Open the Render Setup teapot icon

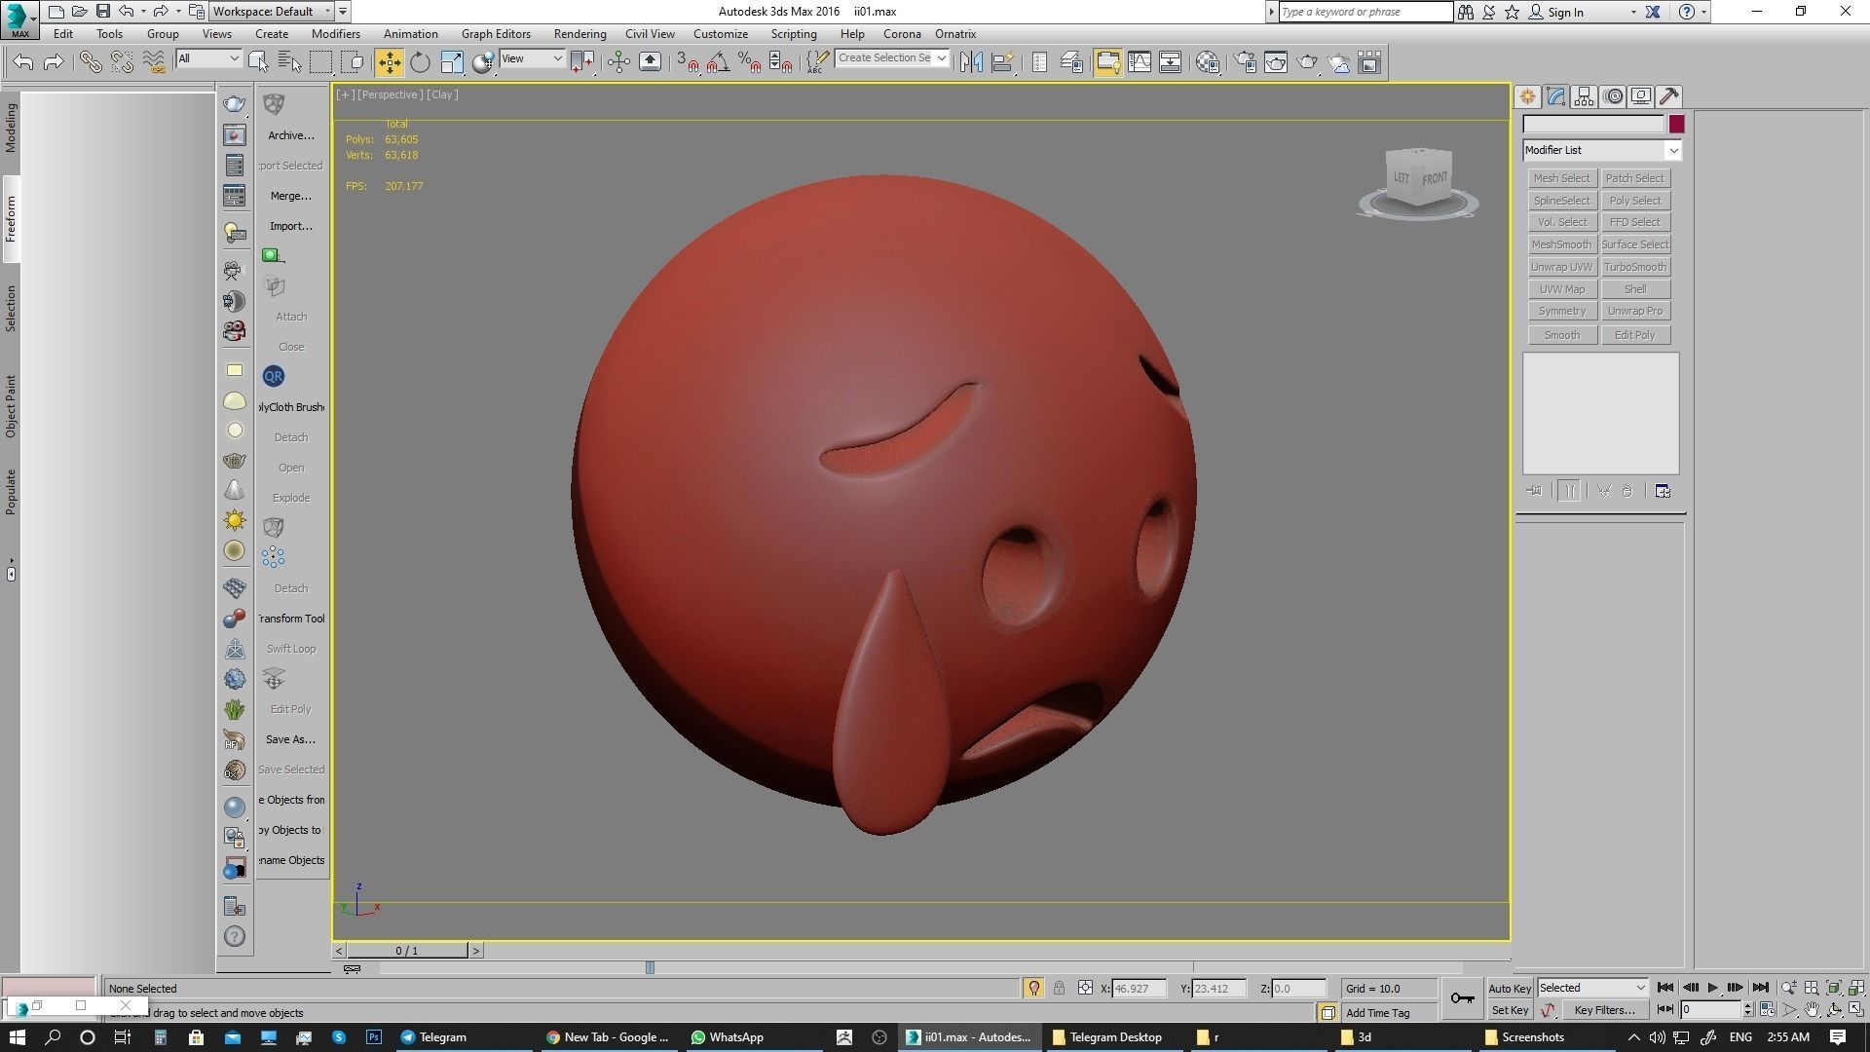tap(1245, 62)
